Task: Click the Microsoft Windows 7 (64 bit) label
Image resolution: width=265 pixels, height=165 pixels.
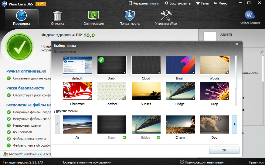Action: pyautogui.click(x=30, y=154)
